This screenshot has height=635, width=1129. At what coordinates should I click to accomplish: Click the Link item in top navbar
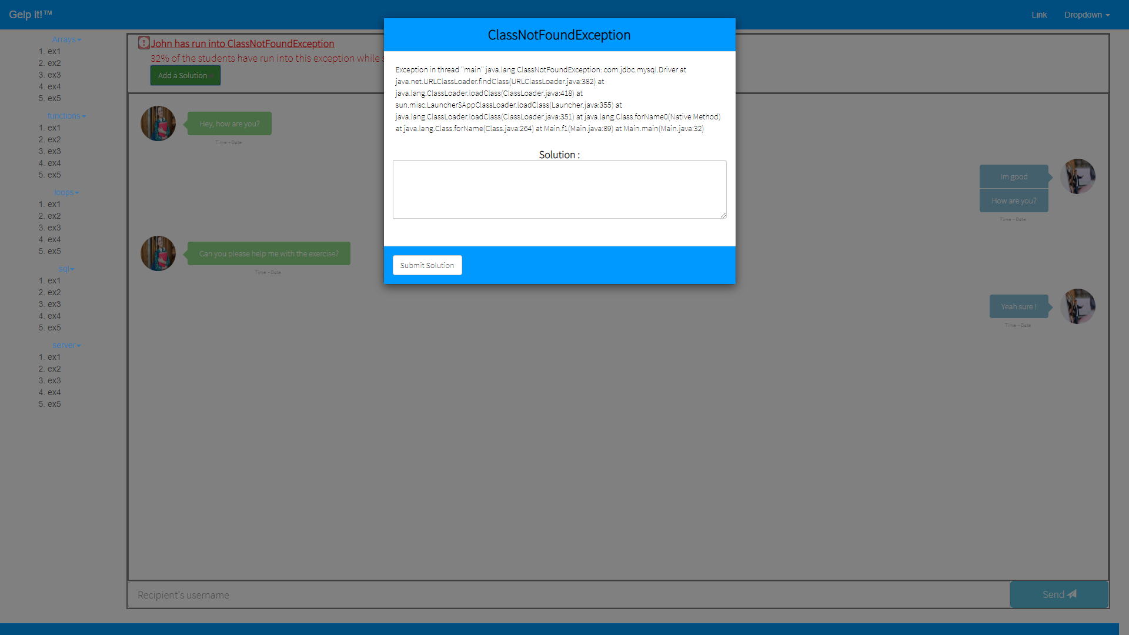tap(1039, 15)
